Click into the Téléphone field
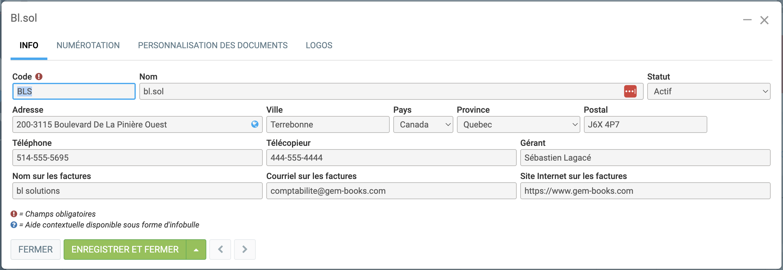Viewport: 783px width, 270px height. point(137,158)
